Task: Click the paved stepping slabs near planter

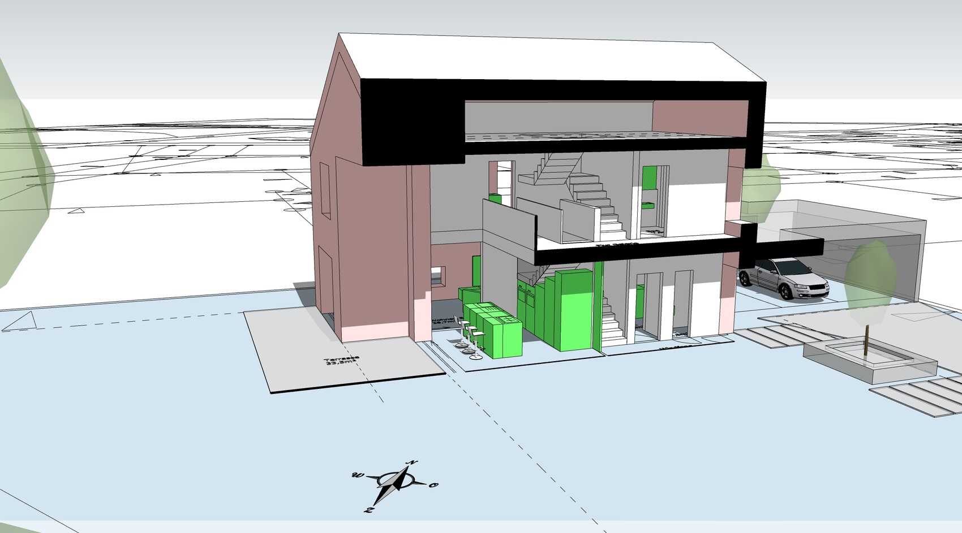Action: coord(917,395)
